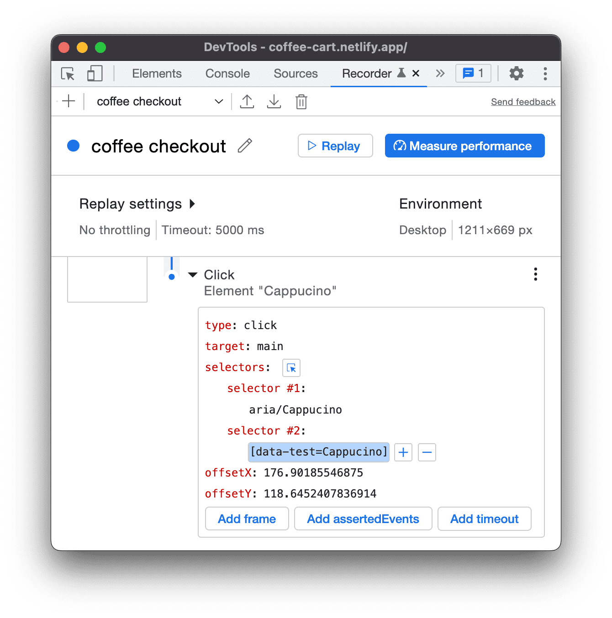Export the recording with upload icon
612x618 pixels.
247,101
